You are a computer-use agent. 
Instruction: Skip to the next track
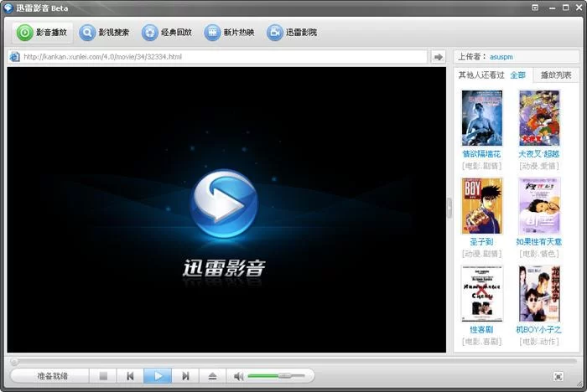(x=185, y=376)
